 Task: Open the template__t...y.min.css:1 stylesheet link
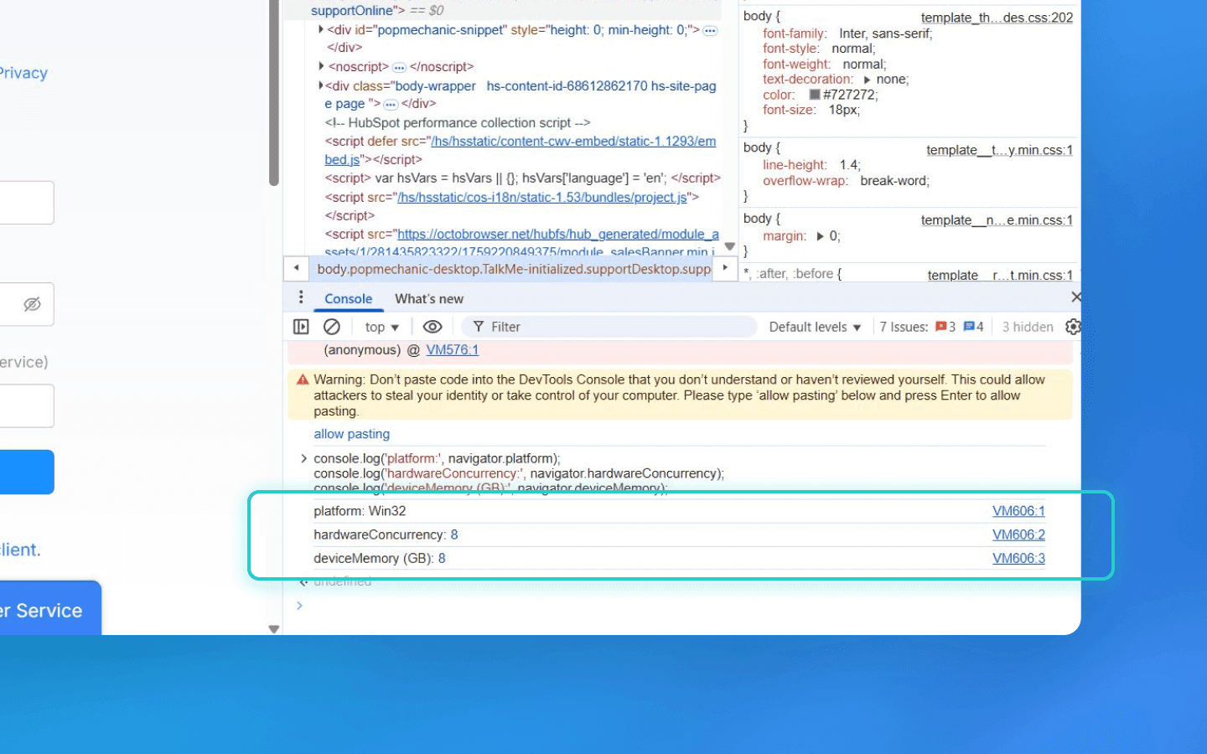[999, 150]
